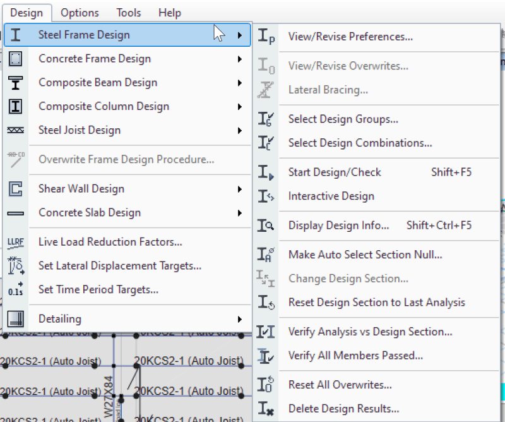Open the Tools menu
Viewport: 505px width, 422px height.
(x=129, y=13)
